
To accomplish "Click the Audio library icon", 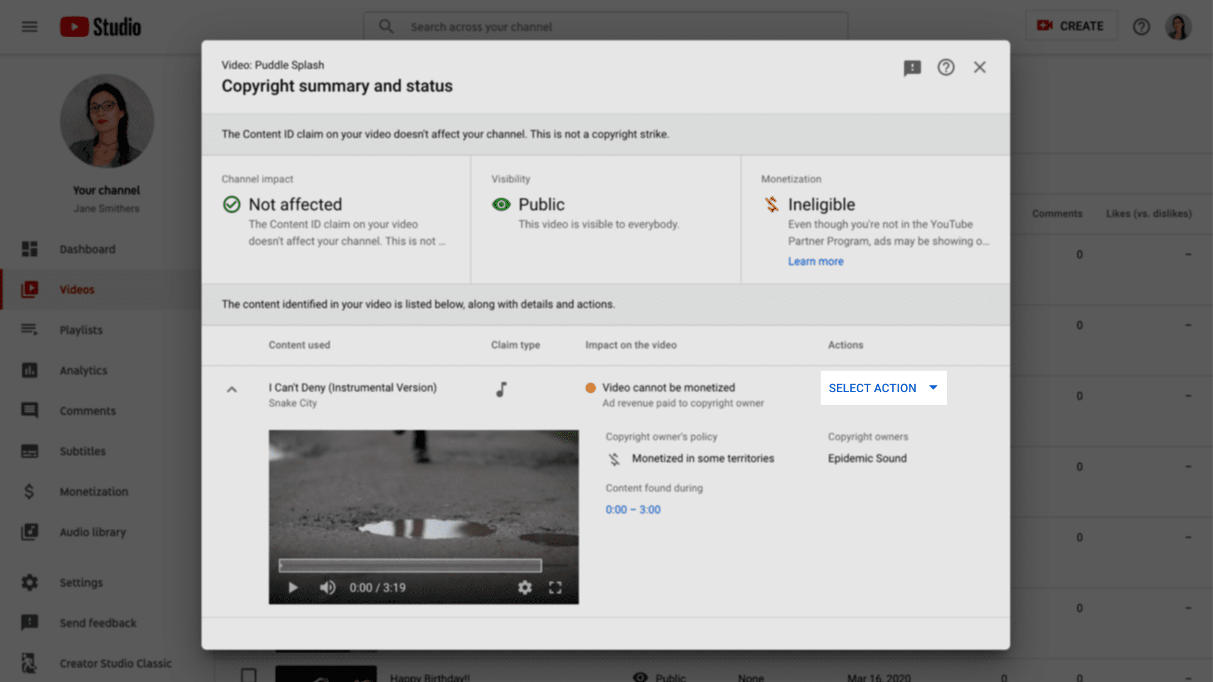I will click(30, 532).
